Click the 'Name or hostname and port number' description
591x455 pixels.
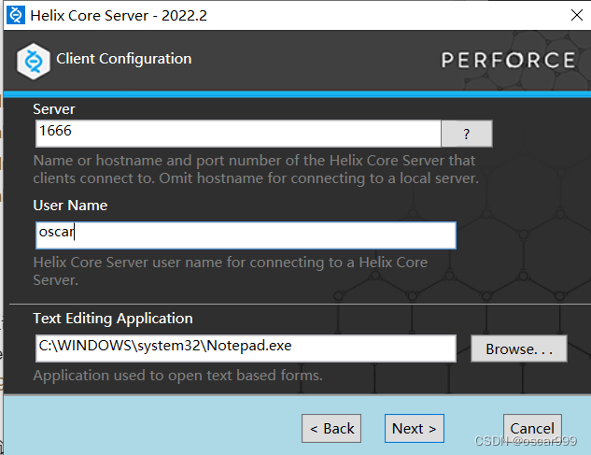(256, 169)
